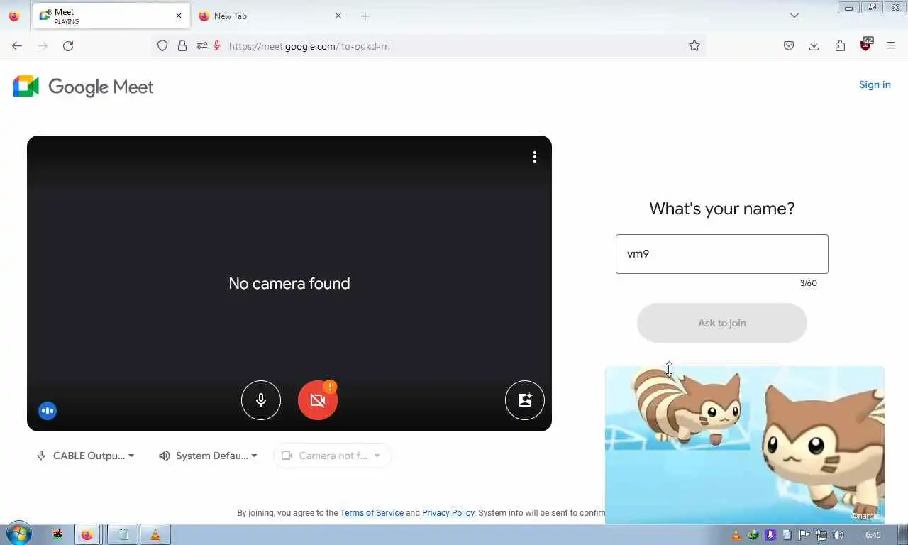Go back to previous page
Screen dimensions: 908x545
pyautogui.click(x=17, y=45)
